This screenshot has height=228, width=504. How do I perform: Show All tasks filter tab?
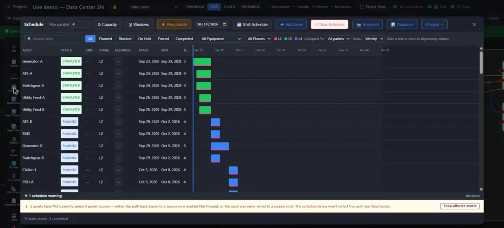(x=90, y=39)
